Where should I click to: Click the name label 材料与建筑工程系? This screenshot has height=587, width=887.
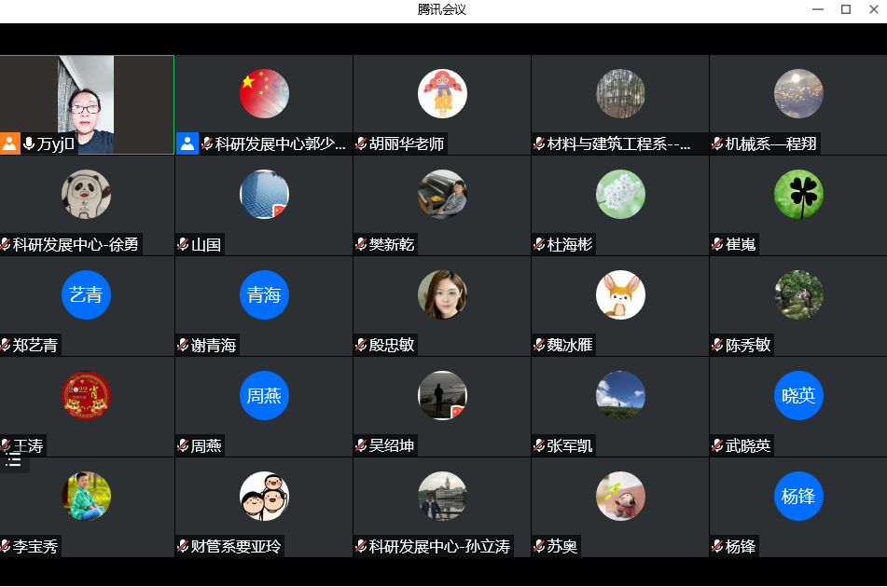click(619, 144)
